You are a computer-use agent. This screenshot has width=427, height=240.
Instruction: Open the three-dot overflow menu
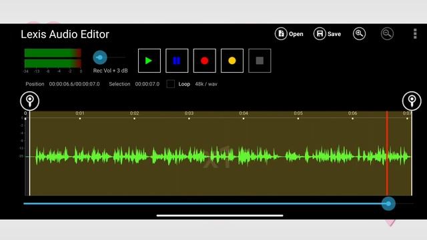tap(415, 34)
